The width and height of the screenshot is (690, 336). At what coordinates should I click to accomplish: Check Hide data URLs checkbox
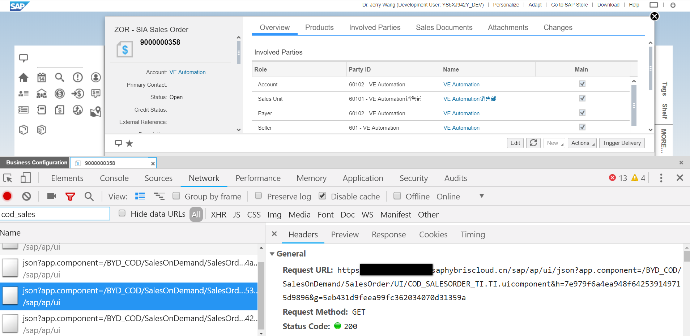pyautogui.click(x=122, y=214)
